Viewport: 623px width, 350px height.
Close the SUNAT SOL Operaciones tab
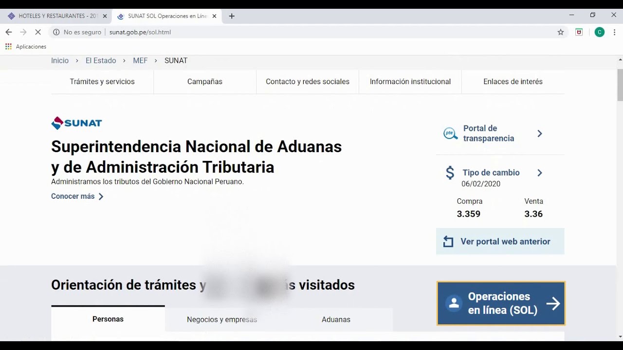pos(214,16)
